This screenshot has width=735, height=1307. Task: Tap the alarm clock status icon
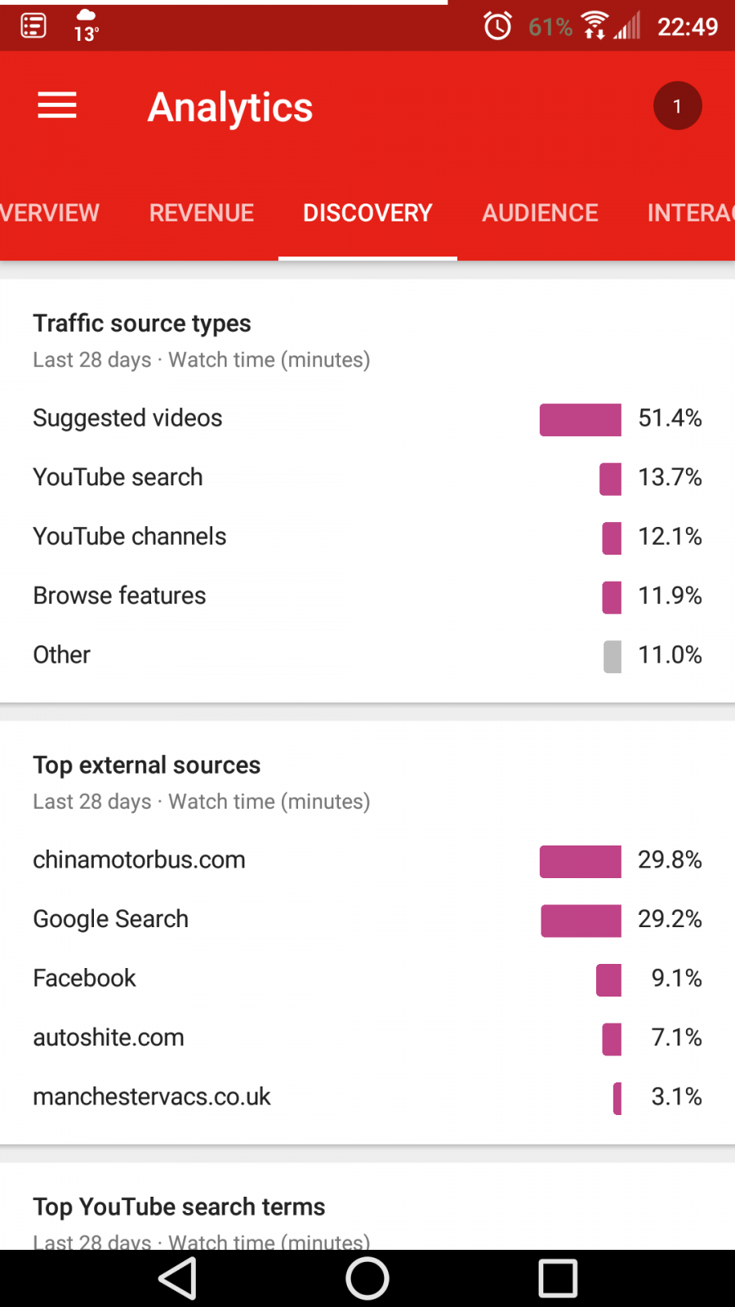click(x=497, y=26)
